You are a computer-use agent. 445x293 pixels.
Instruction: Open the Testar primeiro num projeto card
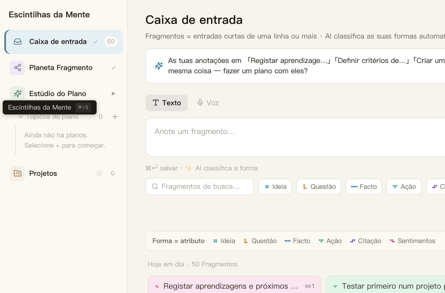[385, 285]
